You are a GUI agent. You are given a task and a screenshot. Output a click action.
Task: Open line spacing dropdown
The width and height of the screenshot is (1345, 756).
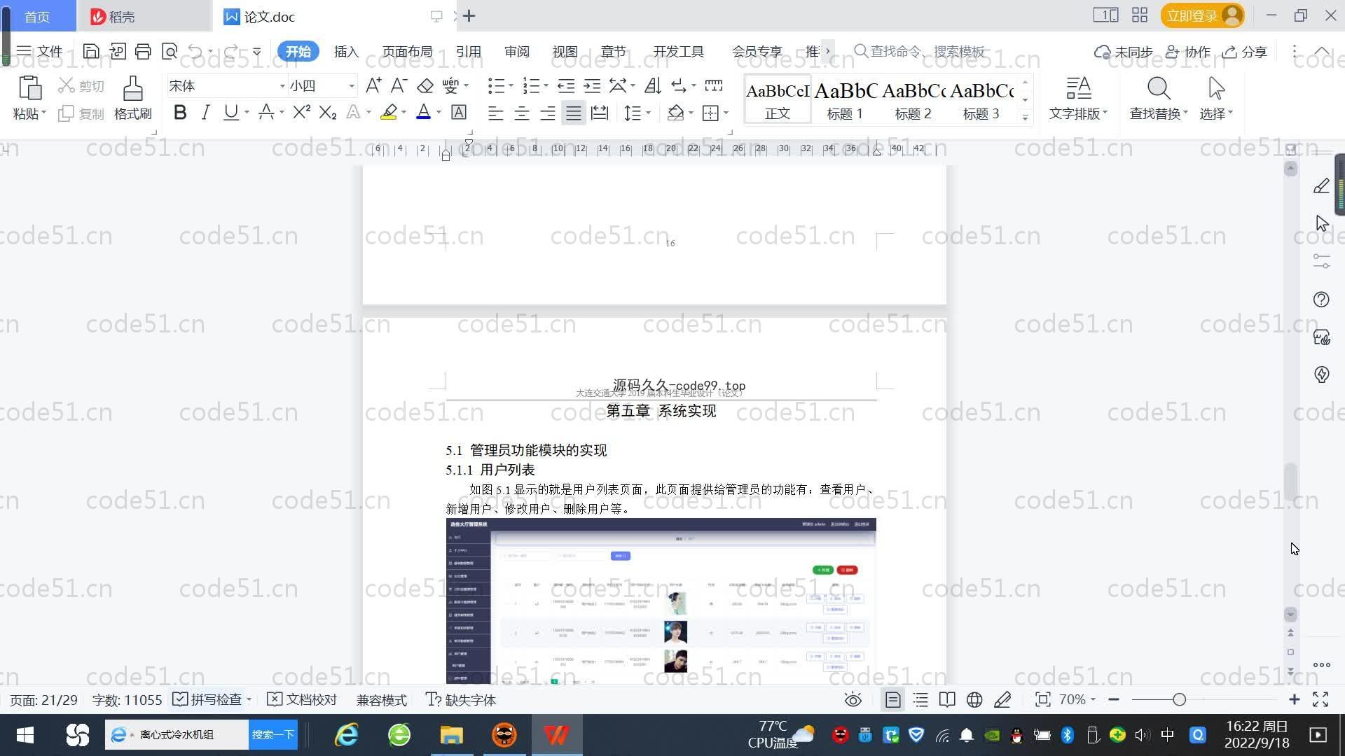click(x=637, y=113)
